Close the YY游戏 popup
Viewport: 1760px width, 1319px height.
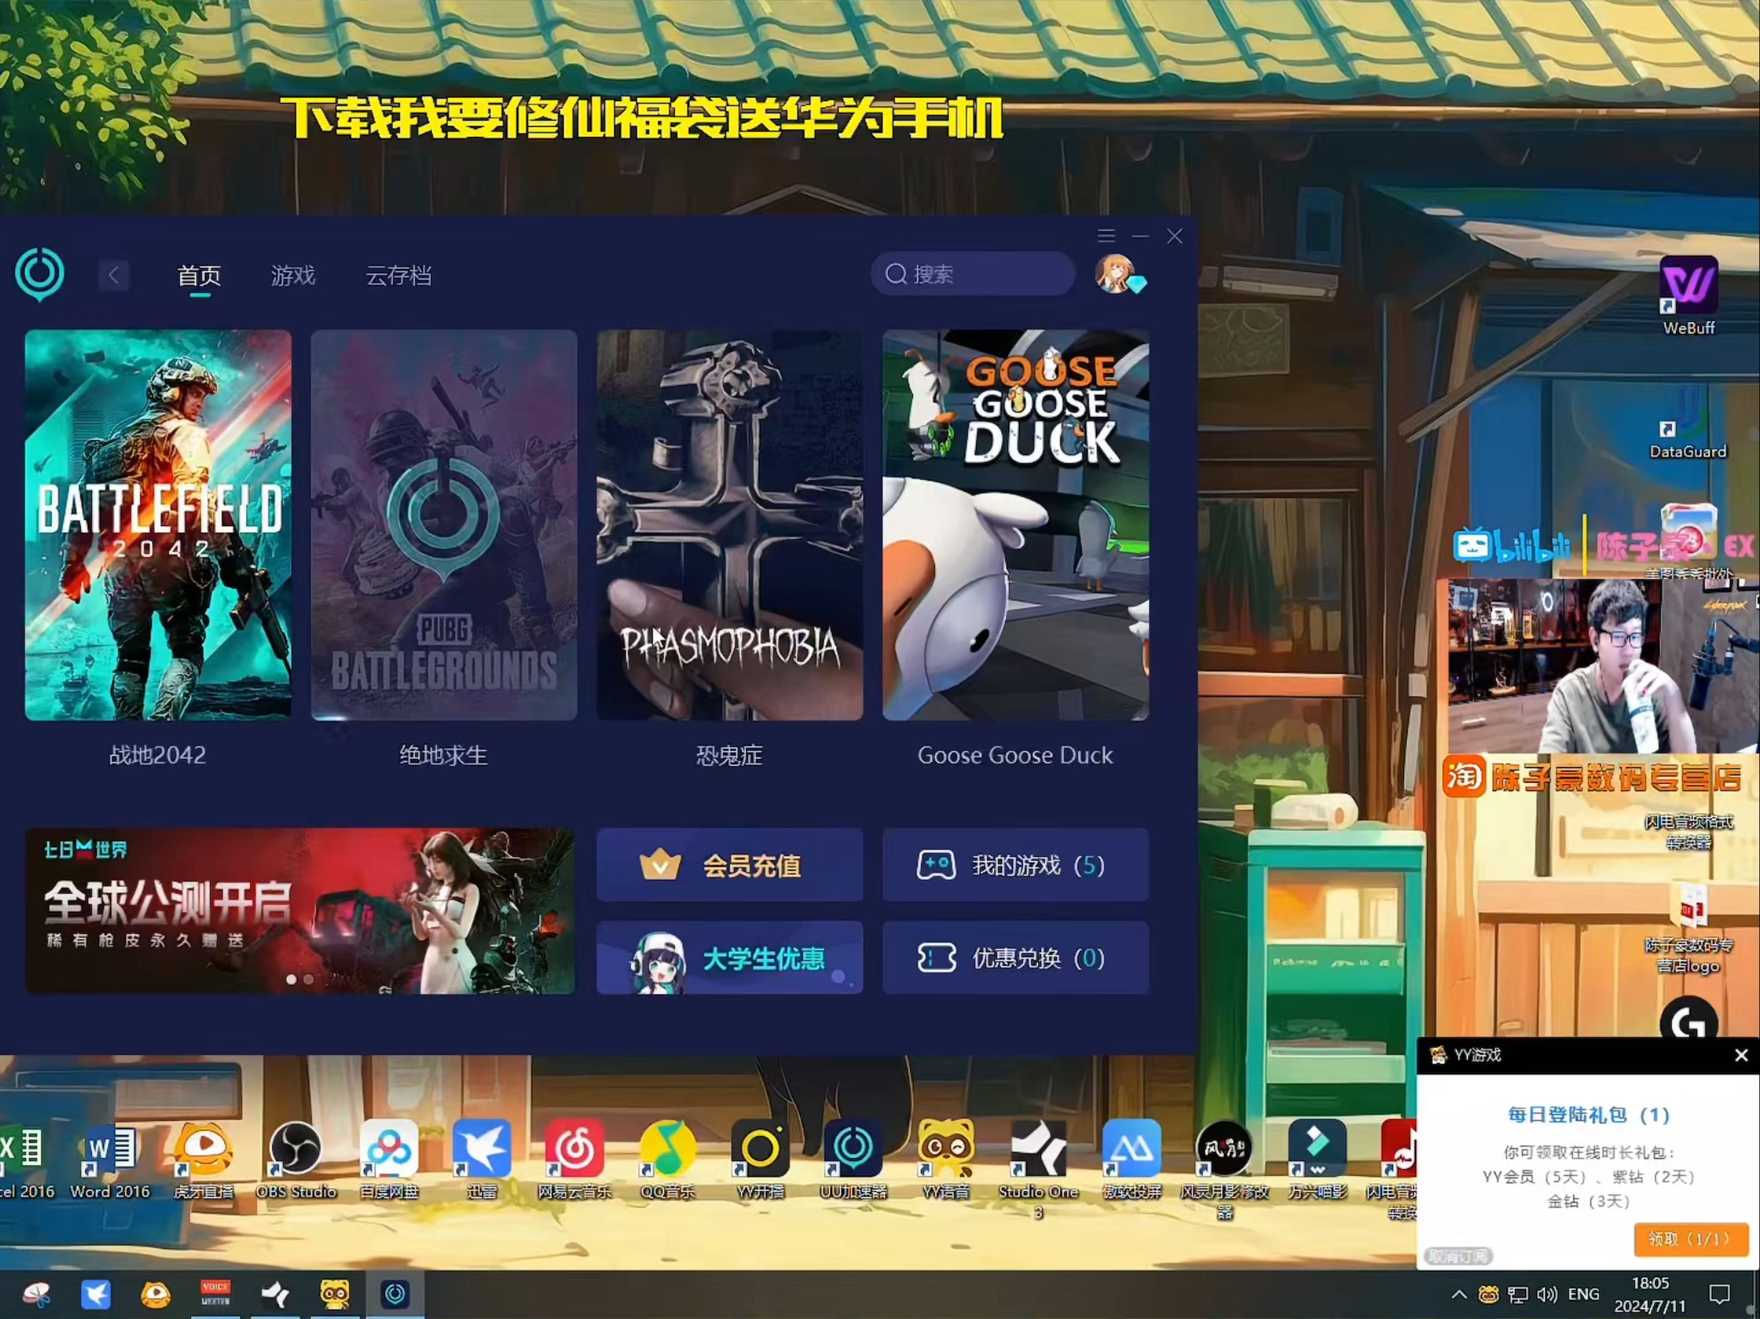click(1741, 1055)
